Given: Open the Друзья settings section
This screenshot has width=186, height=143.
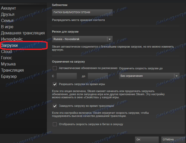Looking at the screenshot, I should 8,14.
